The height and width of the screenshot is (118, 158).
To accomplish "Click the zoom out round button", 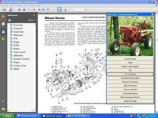I will (39, 10).
